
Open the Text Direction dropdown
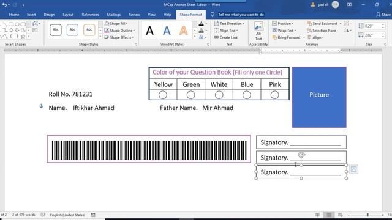[x=229, y=23]
